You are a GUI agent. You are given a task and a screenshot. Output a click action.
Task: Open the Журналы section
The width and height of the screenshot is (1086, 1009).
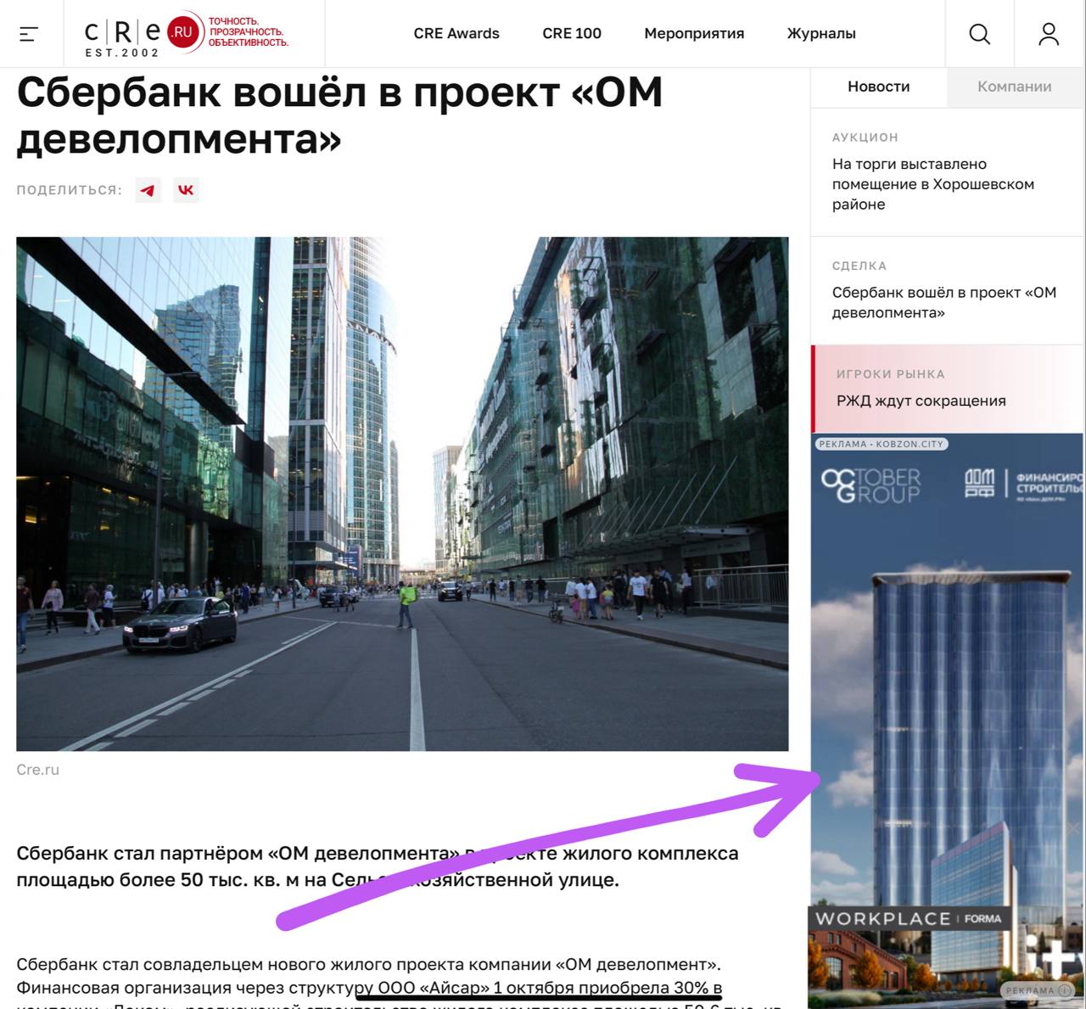tap(820, 34)
